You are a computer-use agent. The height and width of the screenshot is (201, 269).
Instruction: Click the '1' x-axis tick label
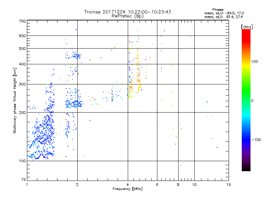[x=27, y=185]
